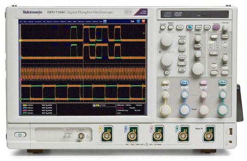Click the Aux In BNC connector
247x161 pixels.
coord(209,135)
